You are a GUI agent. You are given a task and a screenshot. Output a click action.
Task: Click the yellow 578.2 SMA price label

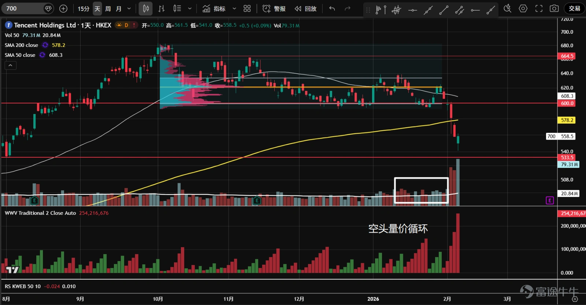pos(567,120)
